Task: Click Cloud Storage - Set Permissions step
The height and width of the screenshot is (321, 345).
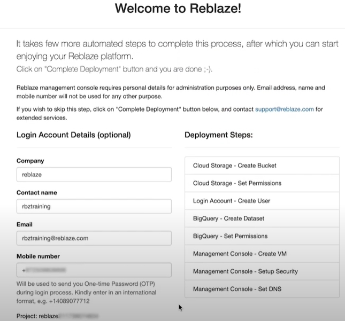Action: pos(262,183)
